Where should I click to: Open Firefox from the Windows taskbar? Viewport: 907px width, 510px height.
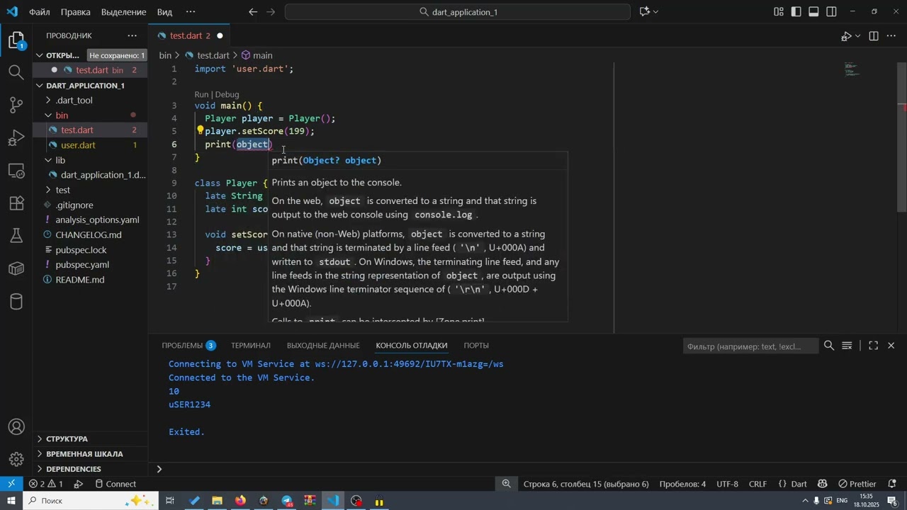coord(240,501)
